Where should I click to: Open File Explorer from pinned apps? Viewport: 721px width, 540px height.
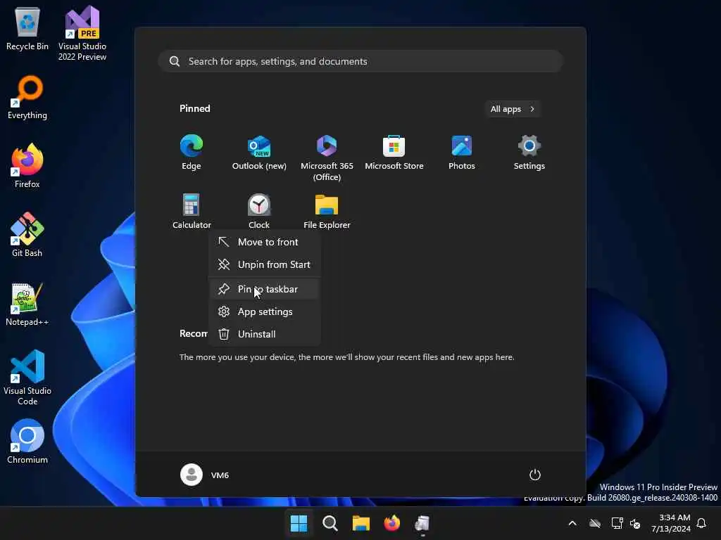tap(327, 211)
